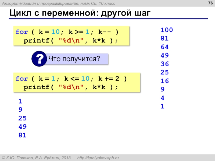215x161 pixels.
Task: Click the copyright text 'К.Ю. Поляков, Е.А. Ерёмин, 2013'
Action: tap(37, 158)
